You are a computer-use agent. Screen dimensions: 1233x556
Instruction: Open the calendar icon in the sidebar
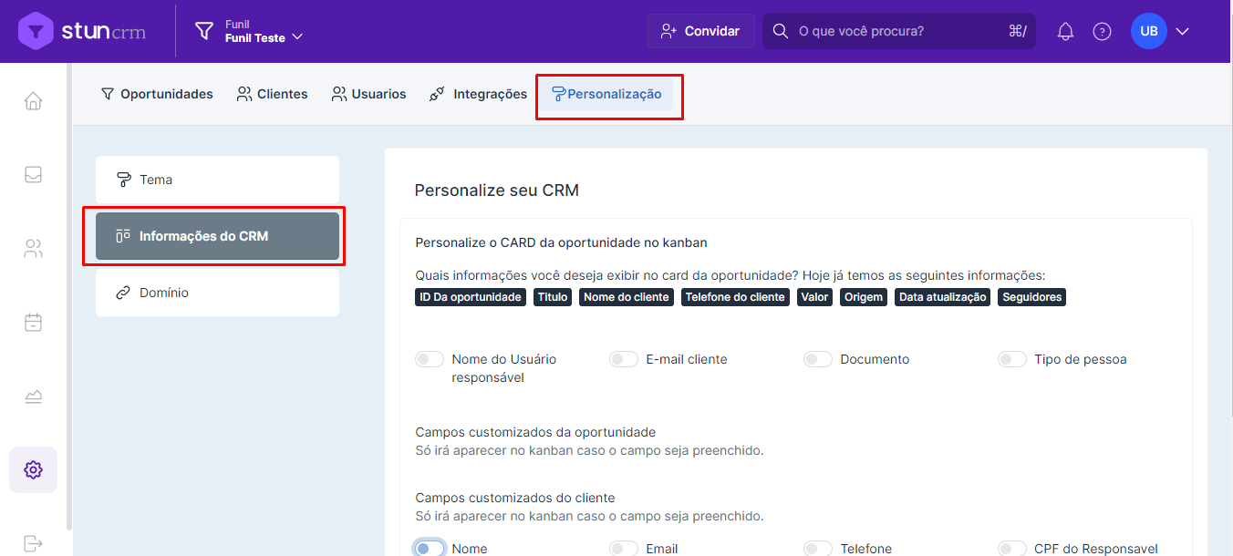pos(34,323)
